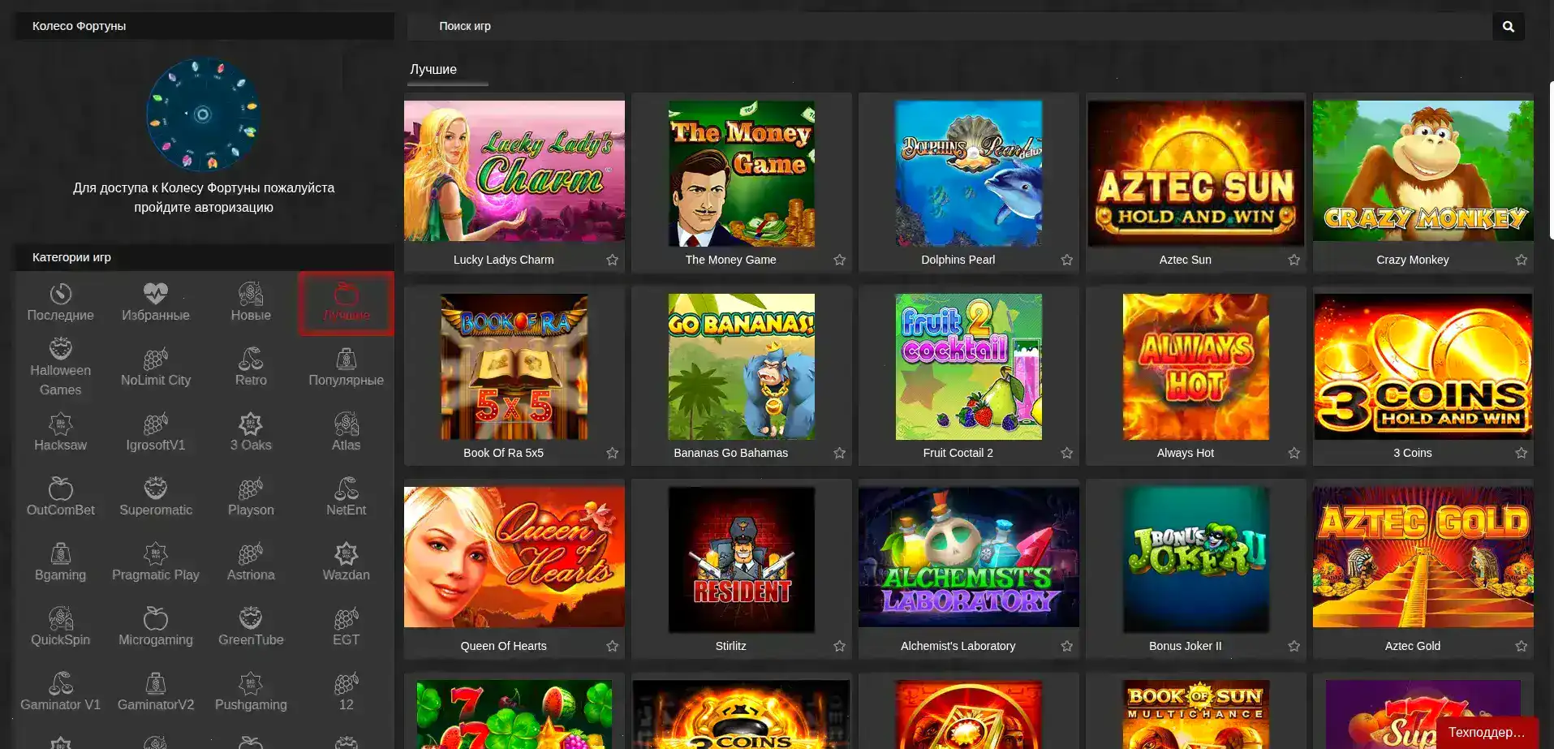Select the Последние games category icon
Image resolution: width=1554 pixels, height=749 pixels.
click(60, 302)
